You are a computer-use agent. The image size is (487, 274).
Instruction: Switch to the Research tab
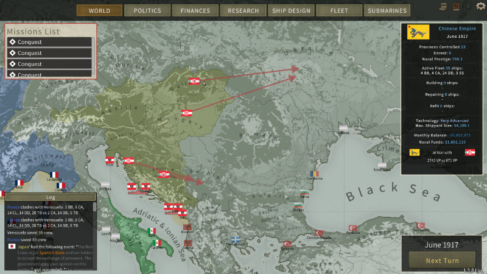click(x=243, y=10)
